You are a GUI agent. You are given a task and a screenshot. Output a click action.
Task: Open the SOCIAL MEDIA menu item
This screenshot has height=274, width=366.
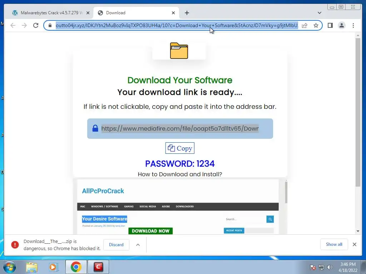148,207
